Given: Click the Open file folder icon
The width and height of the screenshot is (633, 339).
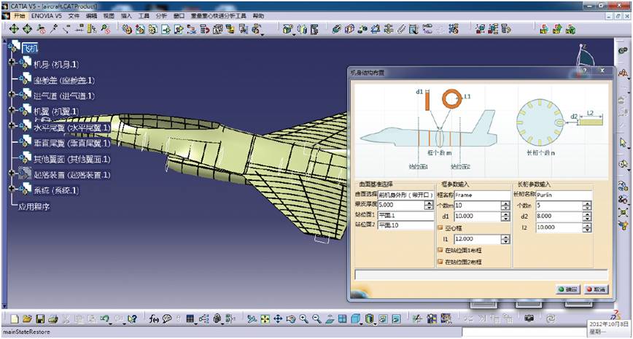Looking at the screenshot, I should tap(27, 319).
